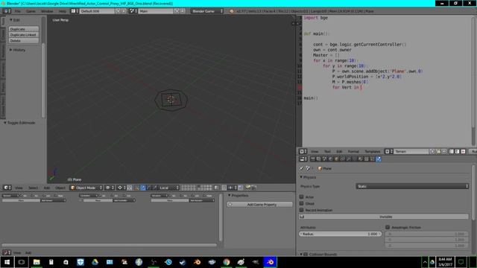The width and height of the screenshot is (477, 268).
Task: Add new scene beside Main field
Action: [177, 11]
